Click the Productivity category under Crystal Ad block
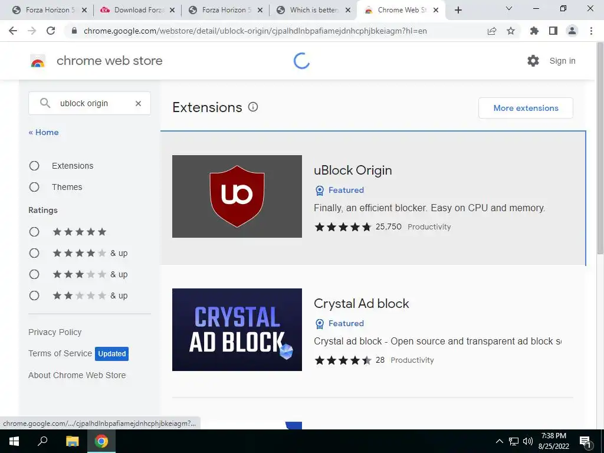Viewport: 604px width, 453px height. 412,360
